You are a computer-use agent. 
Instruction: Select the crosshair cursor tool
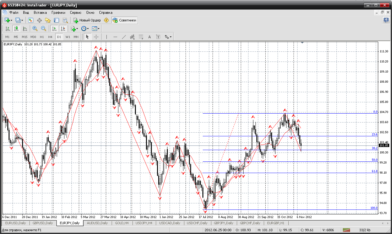click(96, 37)
